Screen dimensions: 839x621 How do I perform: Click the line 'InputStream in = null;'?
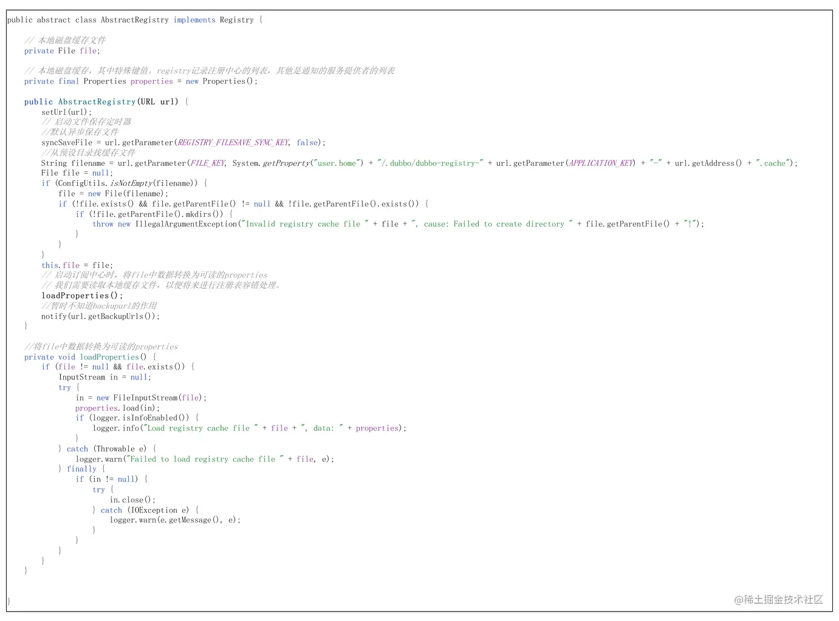(x=105, y=377)
